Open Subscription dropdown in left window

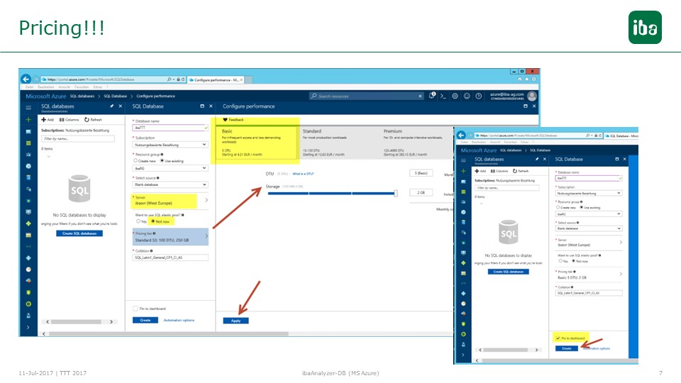tap(170, 145)
